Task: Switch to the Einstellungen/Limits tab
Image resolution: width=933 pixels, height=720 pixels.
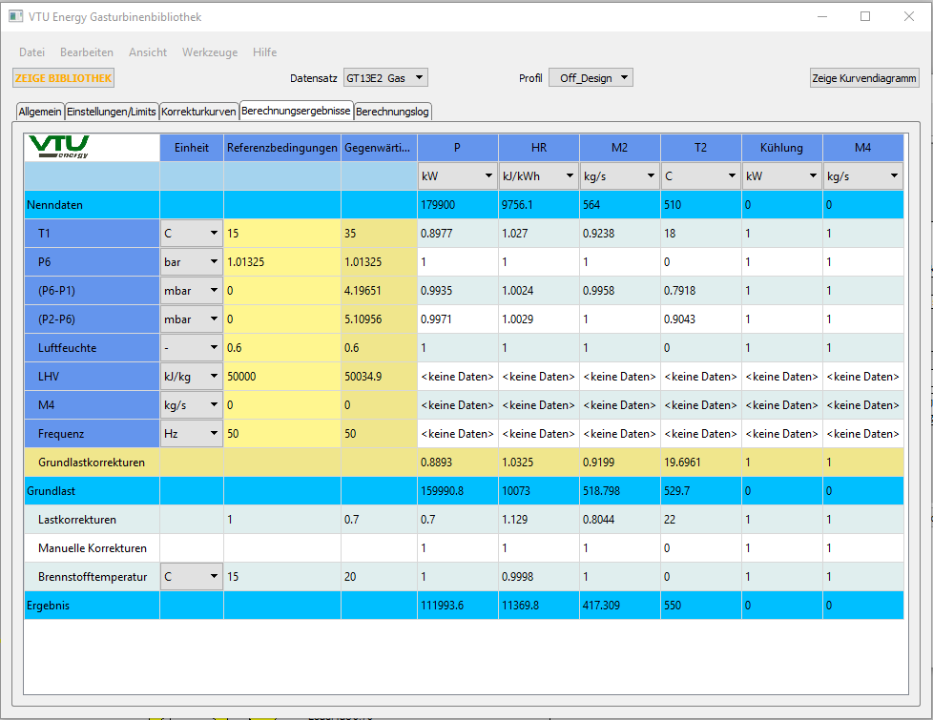Action: click(112, 112)
